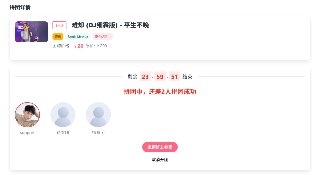Open the album cover thumbnail
321x175 pixels.
(31, 32)
